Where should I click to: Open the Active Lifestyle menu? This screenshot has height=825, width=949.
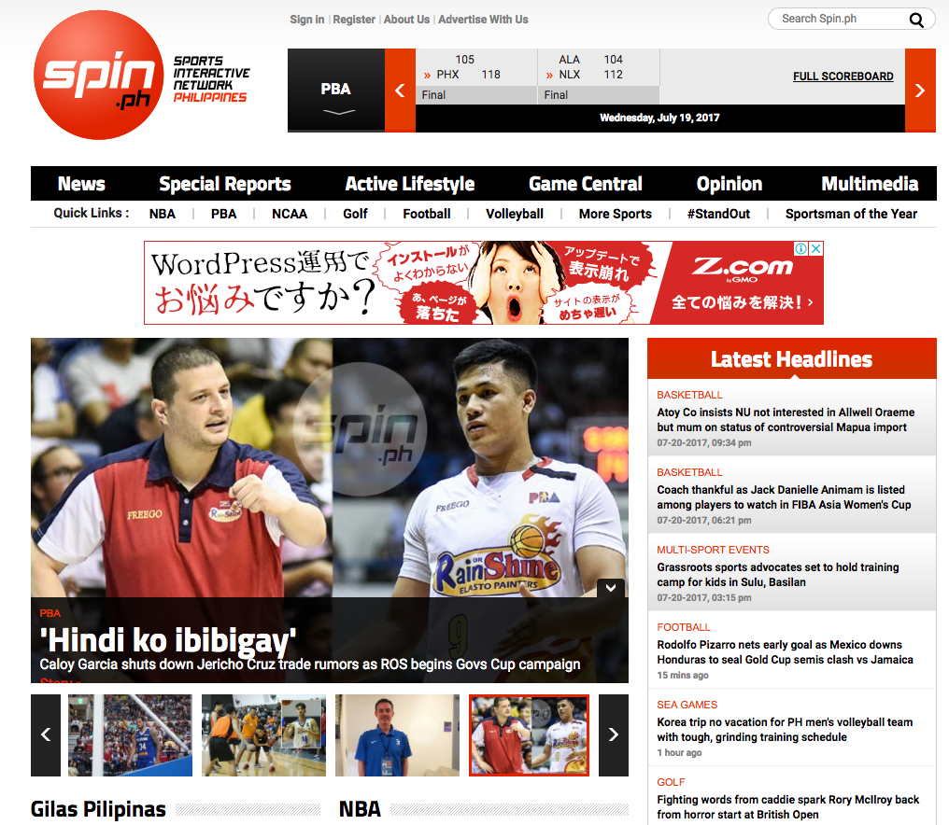pyautogui.click(x=410, y=183)
